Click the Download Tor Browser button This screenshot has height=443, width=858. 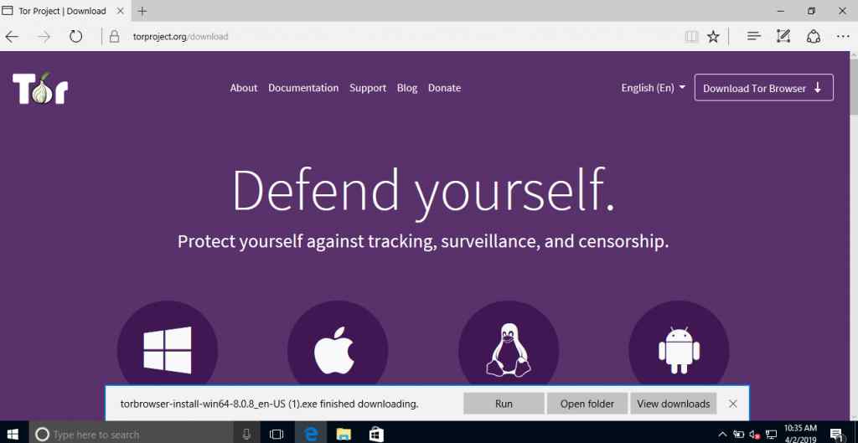coord(764,87)
